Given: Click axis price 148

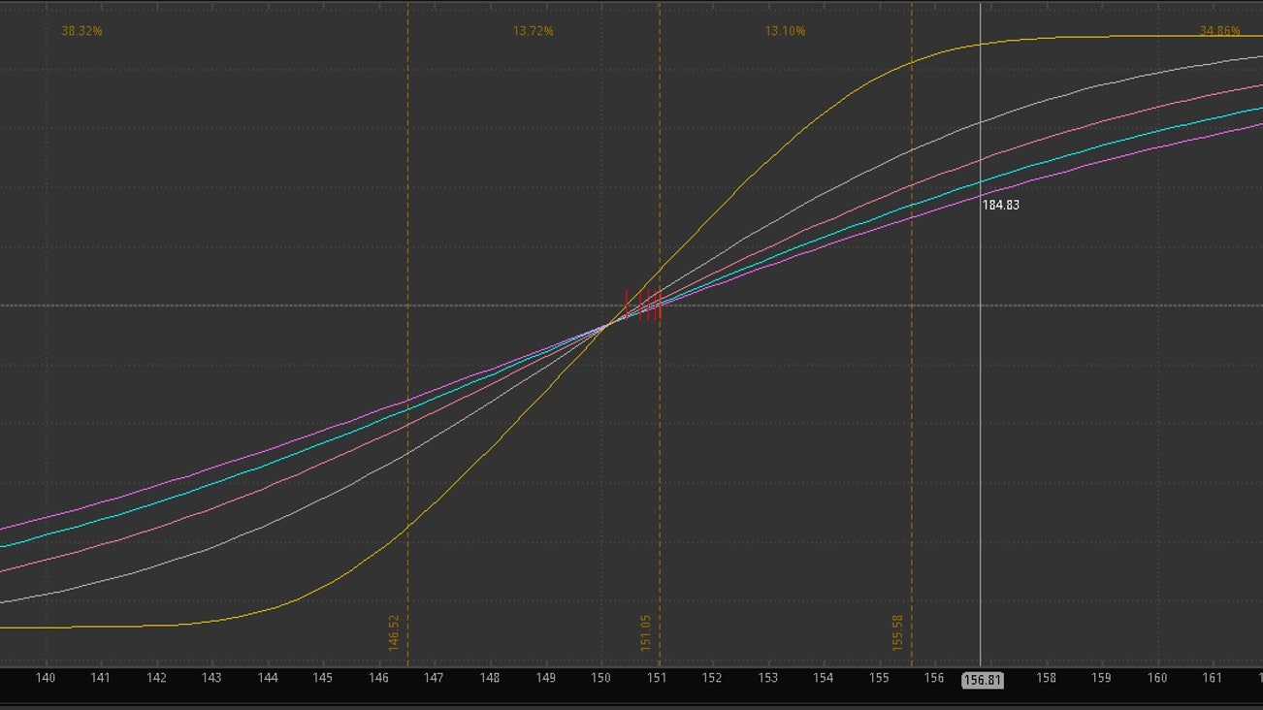Looking at the screenshot, I should coord(490,678).
